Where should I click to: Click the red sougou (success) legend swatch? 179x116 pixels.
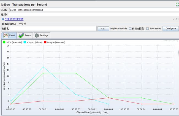[45, 42]
